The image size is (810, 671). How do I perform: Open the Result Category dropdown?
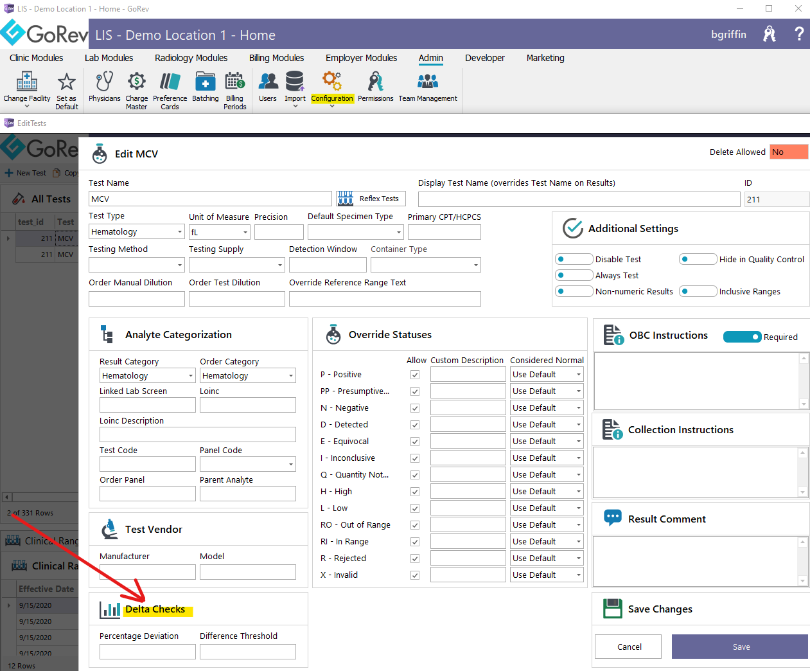[x=148, y=375]
